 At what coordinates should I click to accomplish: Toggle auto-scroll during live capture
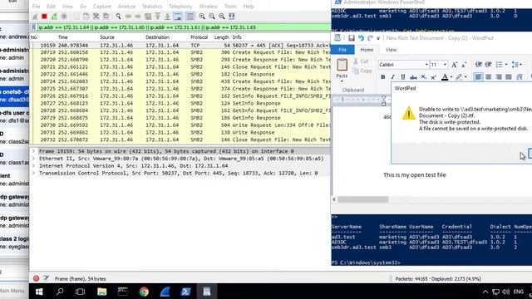click(x=178, y=17)
